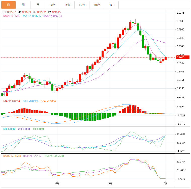This screenshot has width=191, height=189.
Task: Click the DEA indicator legend
Action: click(48, 101)
